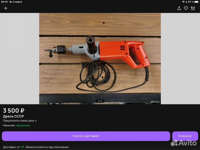Tap the title 'Дрель СССР'
The height and width of the screenshot is (150, 200).
click(x=13, y=116)
